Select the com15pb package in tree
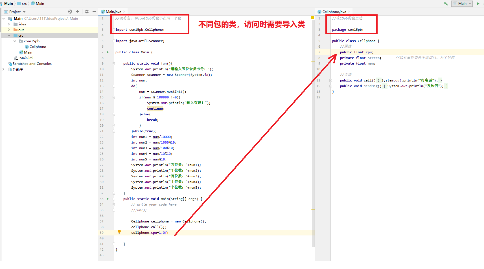484x269 pixels. click(32, 41)
